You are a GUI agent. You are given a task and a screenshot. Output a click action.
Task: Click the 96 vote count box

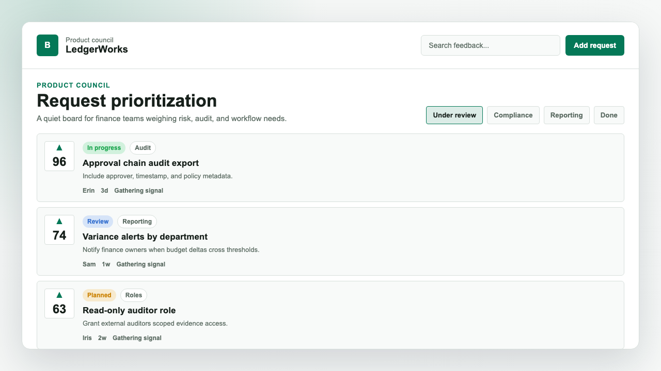(59, 156)
